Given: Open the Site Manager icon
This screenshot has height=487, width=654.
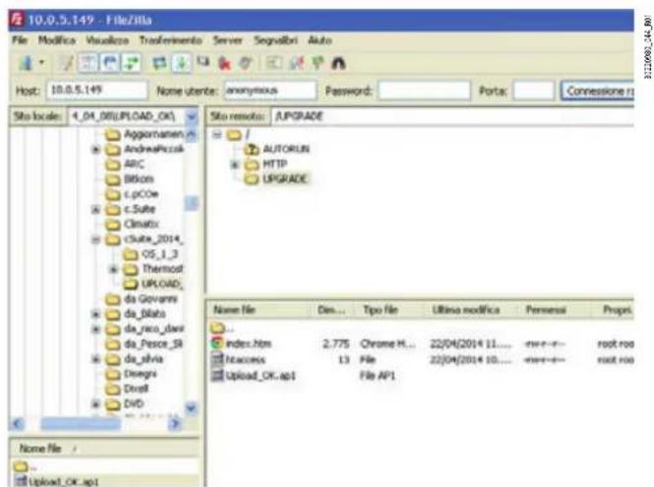Looking at the screenshot, I should [26, 63].
